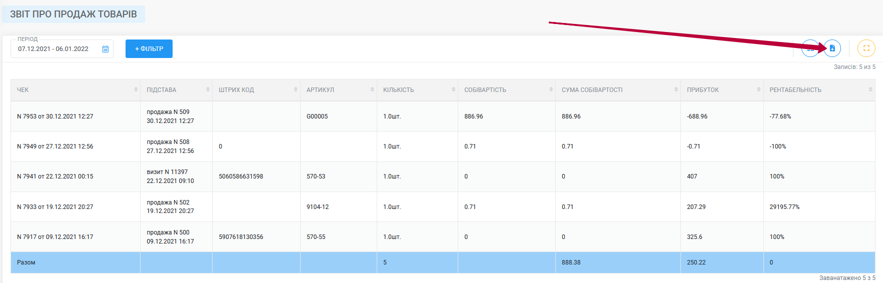
Task: Sort the ШТРИХ КОД column using its arrows
Action: (x=296, y=89)
